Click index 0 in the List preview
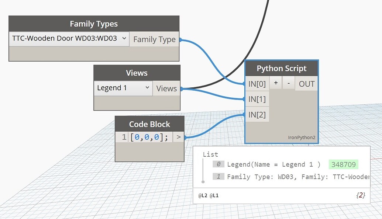 [x=218, y=164]
